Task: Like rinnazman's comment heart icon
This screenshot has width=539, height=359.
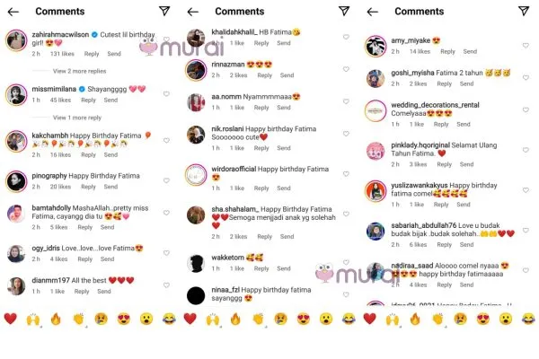Action: coord(346,69)
